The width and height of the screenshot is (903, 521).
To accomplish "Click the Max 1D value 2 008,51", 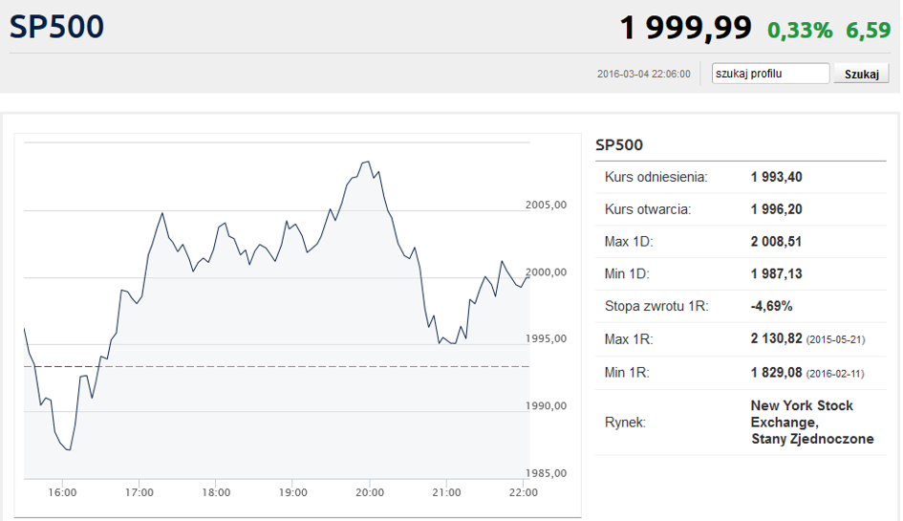I will pyautogui.click(x=776, y=242).
